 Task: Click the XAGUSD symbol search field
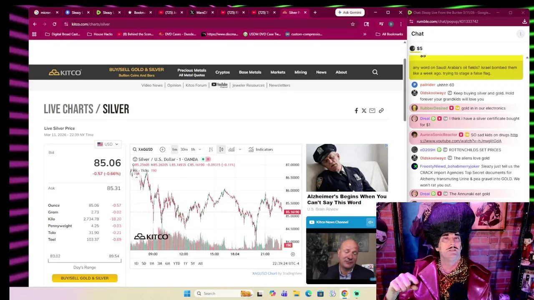(x=143, y=149)
